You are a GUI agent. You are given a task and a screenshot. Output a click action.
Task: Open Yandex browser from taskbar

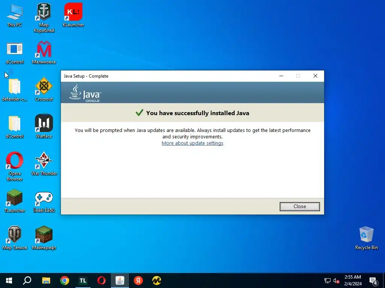(x=138, y=280)
